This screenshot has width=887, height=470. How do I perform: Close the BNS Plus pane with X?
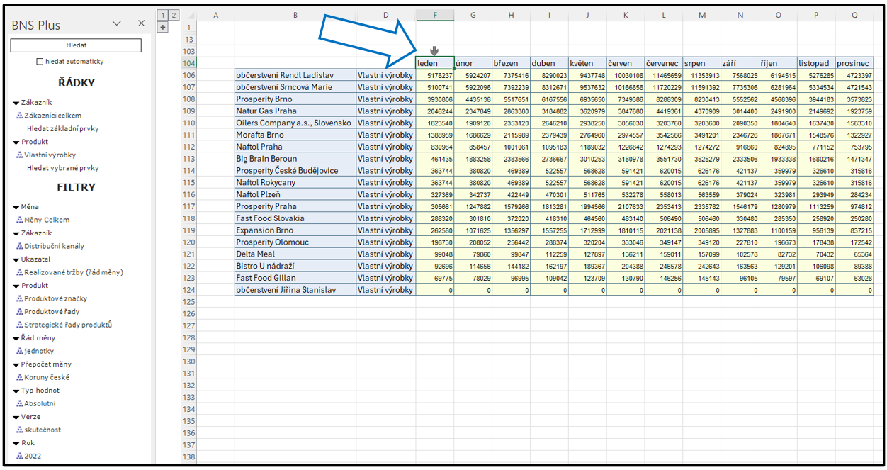click(140, 24)
